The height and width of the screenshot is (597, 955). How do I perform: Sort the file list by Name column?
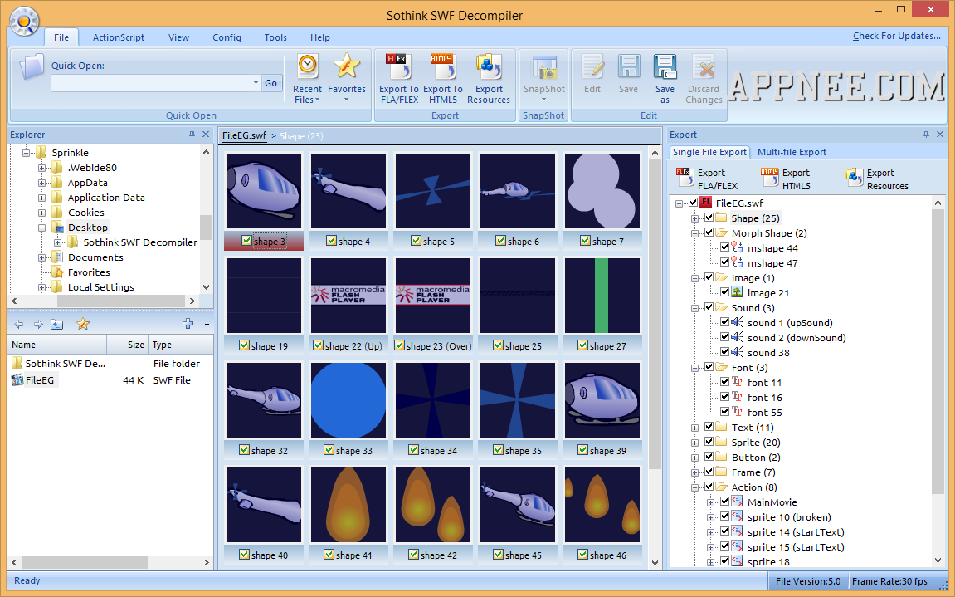[57, 345]
